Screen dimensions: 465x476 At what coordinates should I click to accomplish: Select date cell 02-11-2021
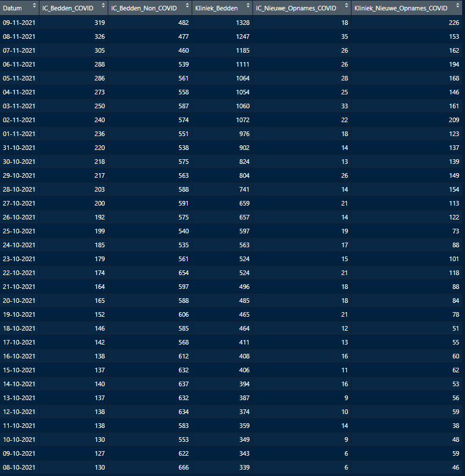pos(19,120)
